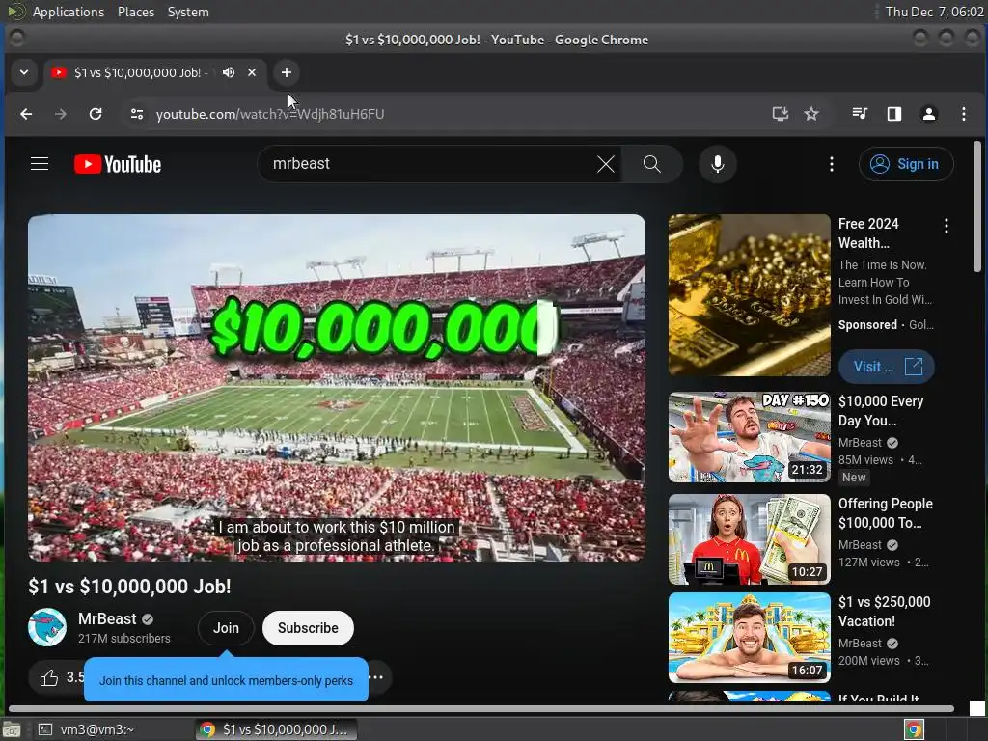Click the Join channel perks tooltip
The width and height of the screenshot is (988, 741).
click(x=226, y=680)
